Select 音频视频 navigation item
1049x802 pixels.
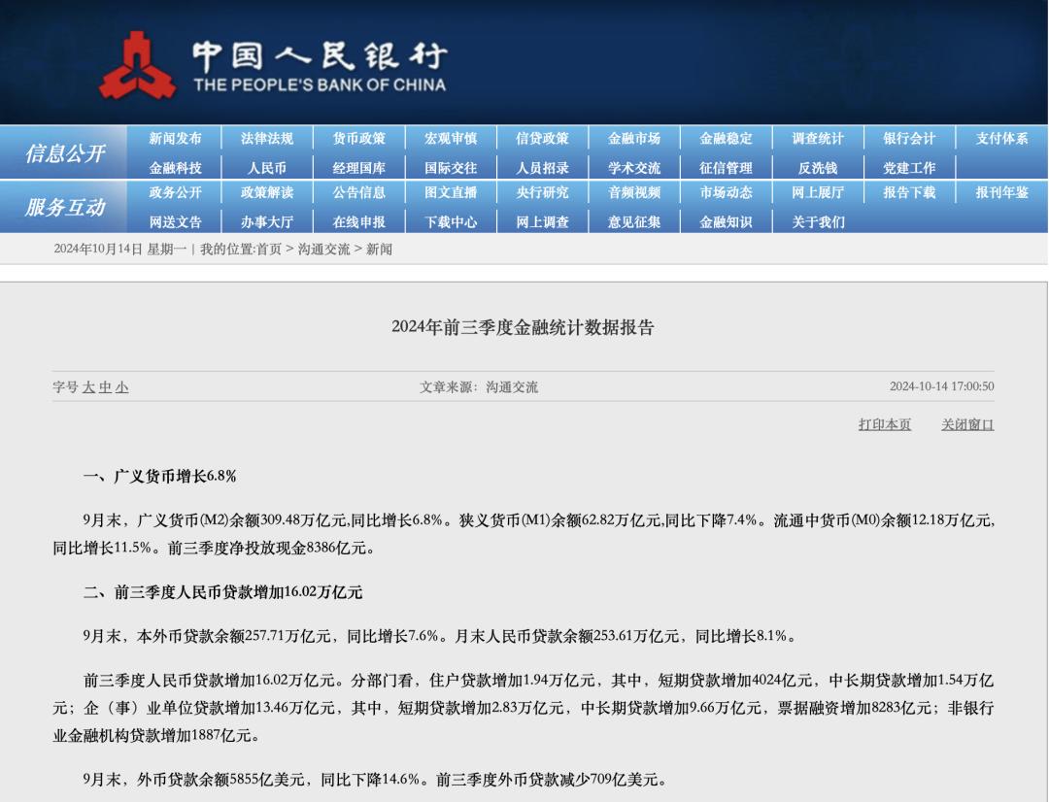click(634, 192)
